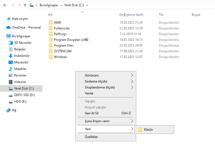Select the Program Files folder

pyautogui.click(x=63, y=45)
